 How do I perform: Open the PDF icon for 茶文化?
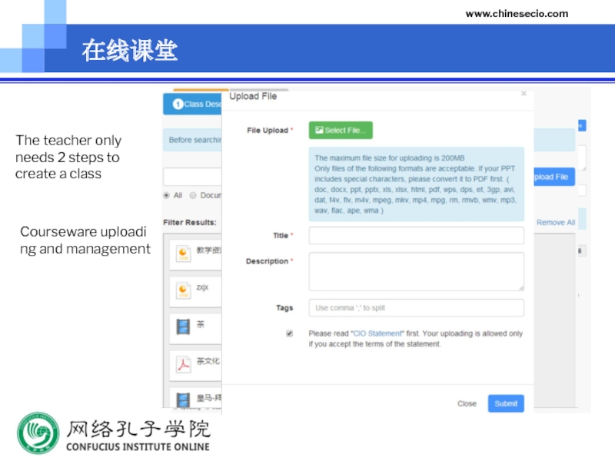click(x=183, y=363)
